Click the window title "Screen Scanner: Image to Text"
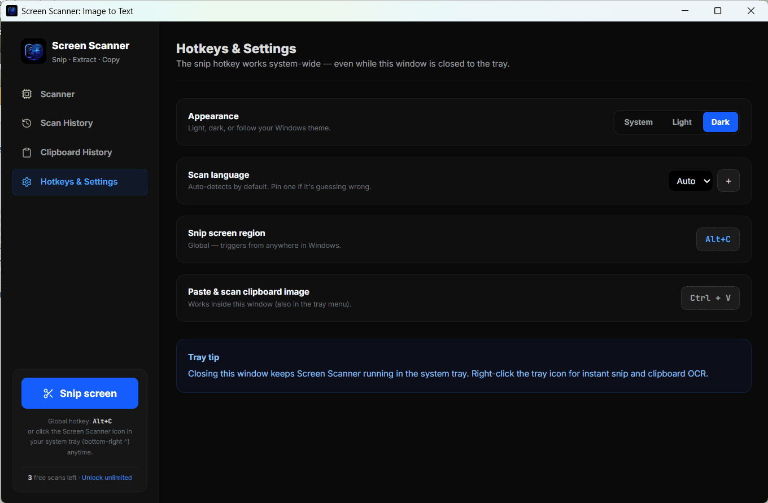This screenshot has height=503, width=768. click(77, 11)
